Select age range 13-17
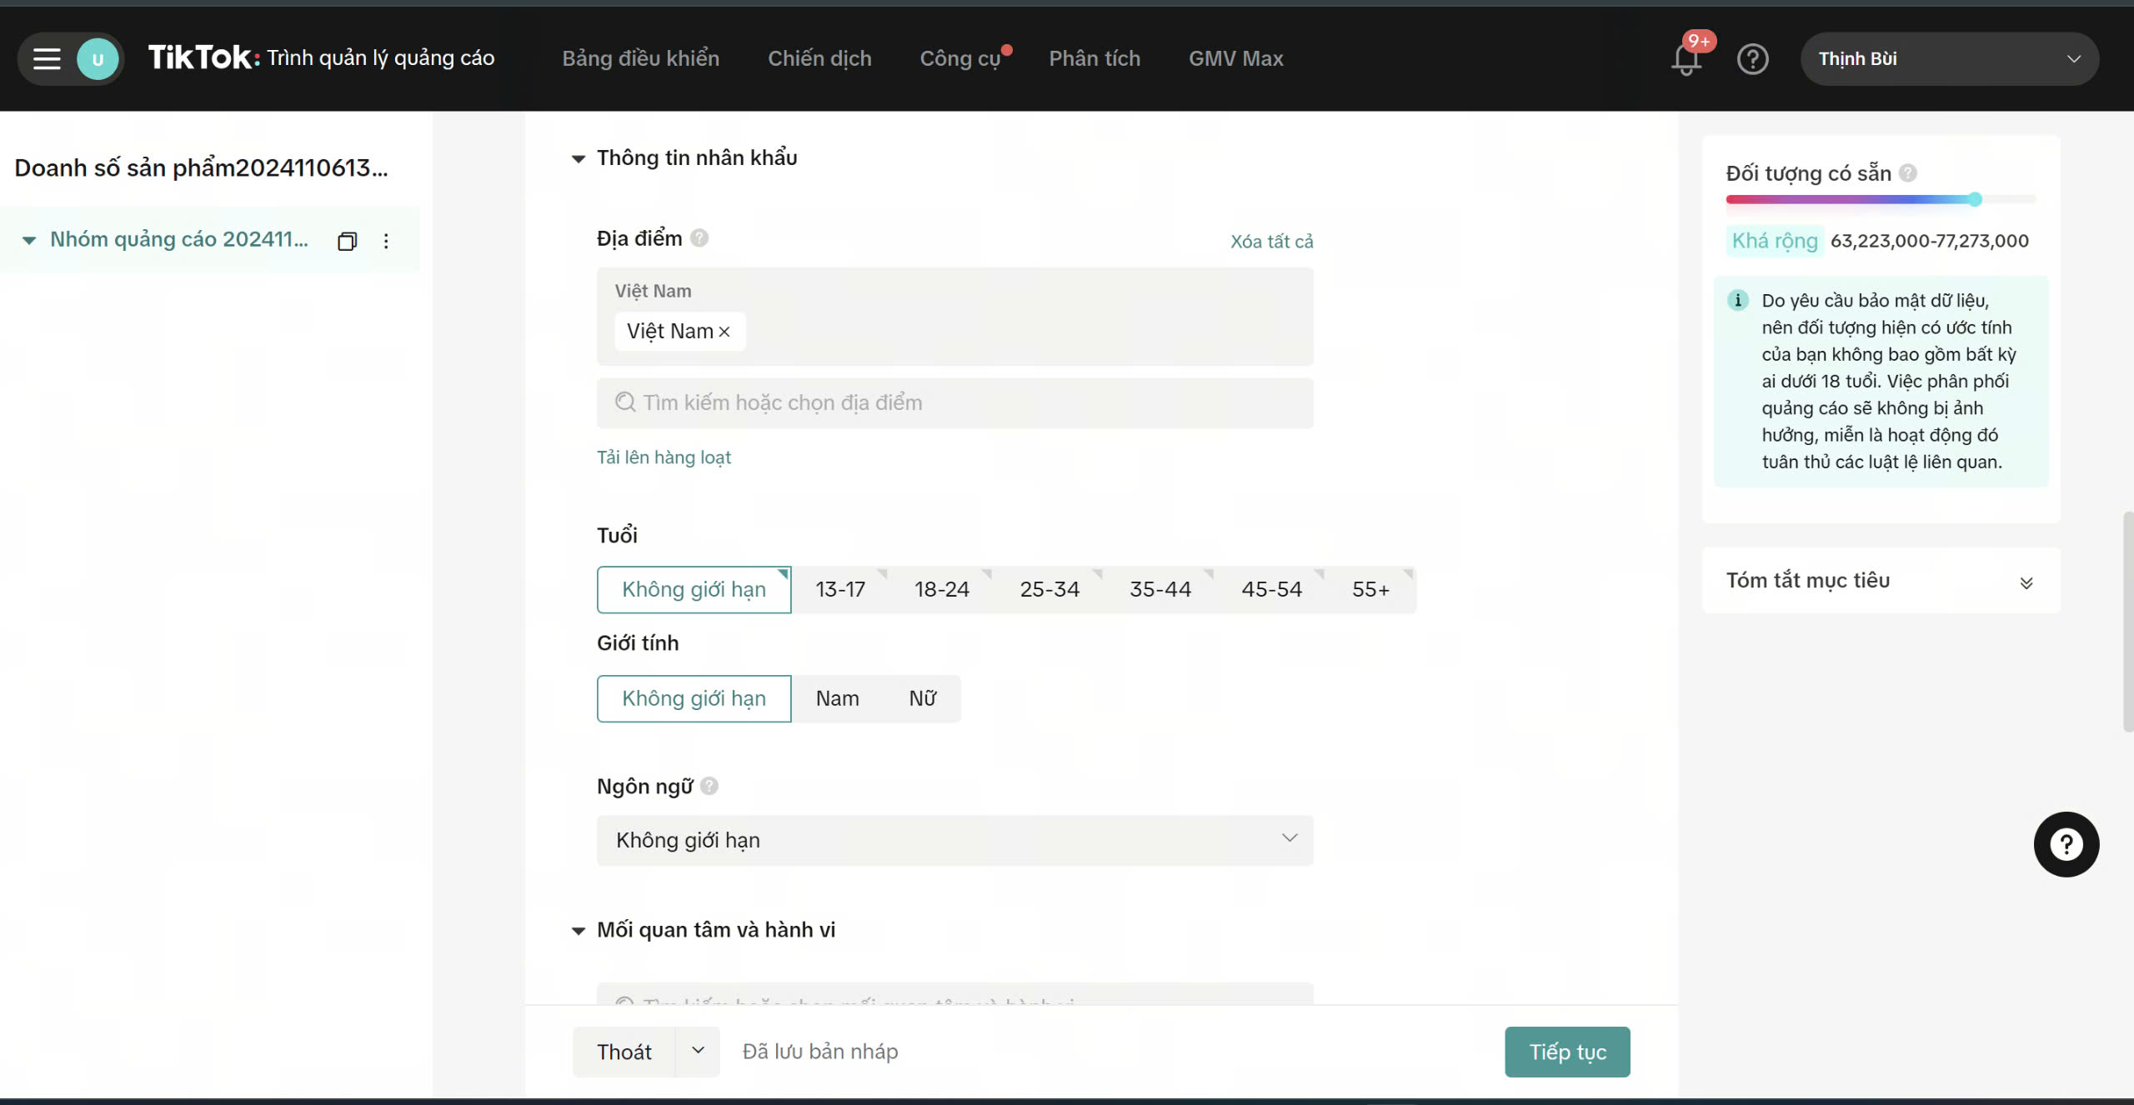Image resolution: width=2134 pixels, height=1105 pixels. click(x=840, y=590)
